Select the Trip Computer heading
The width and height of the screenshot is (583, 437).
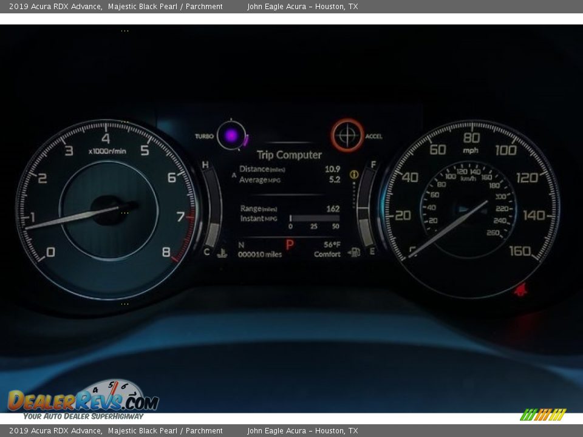point(289,155)
